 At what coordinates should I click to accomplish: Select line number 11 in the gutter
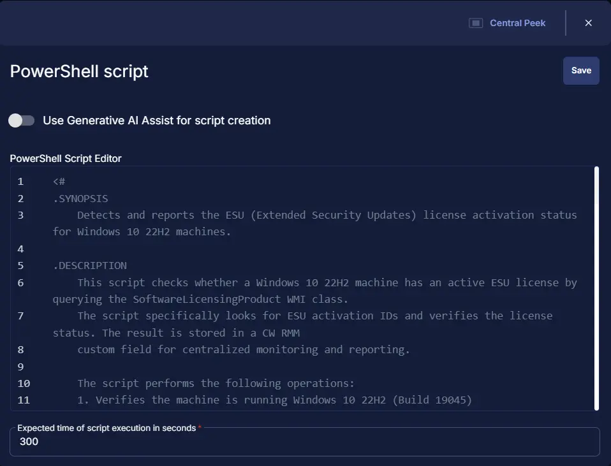coord(24,400)
